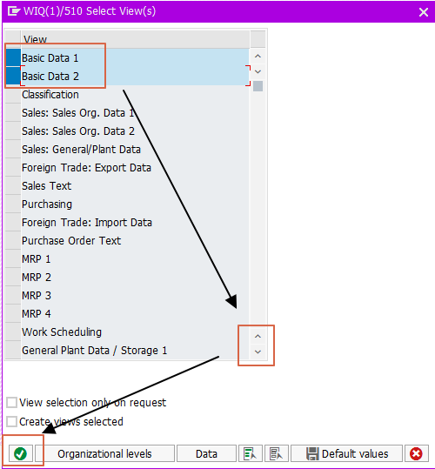Enable View selection only on request

11,403
